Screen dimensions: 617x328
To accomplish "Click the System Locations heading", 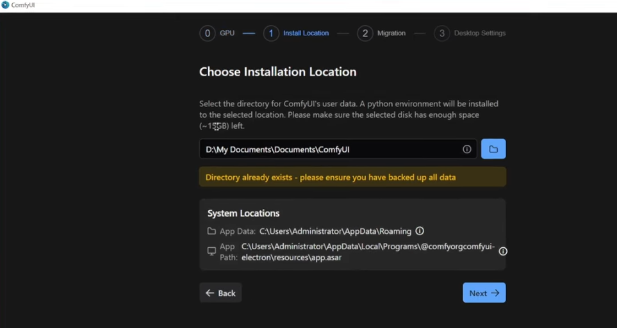I will pyautogui.click(x=243, y=213).
